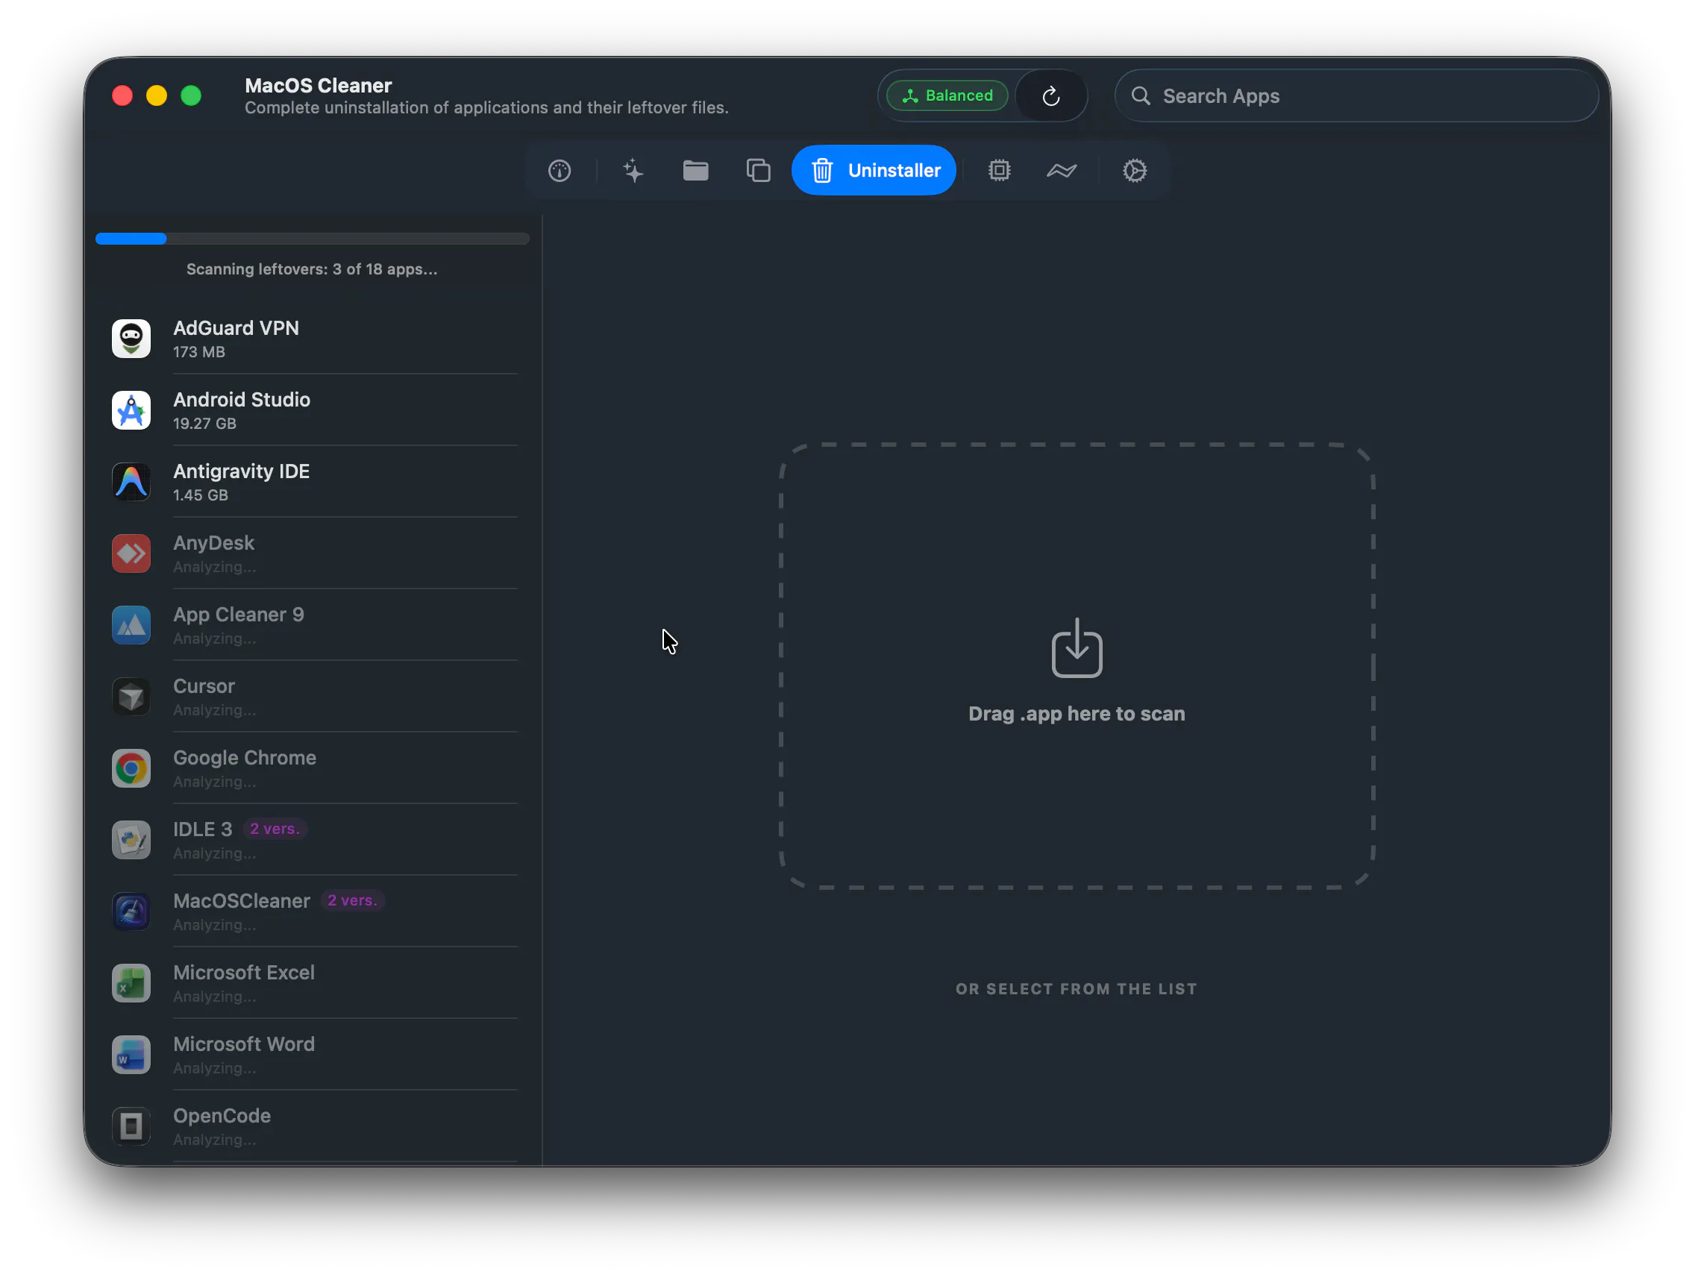This screenshot has height=1277, width=1695.
Task: Click the MacOSCleaner app icon
Action: 131,912
